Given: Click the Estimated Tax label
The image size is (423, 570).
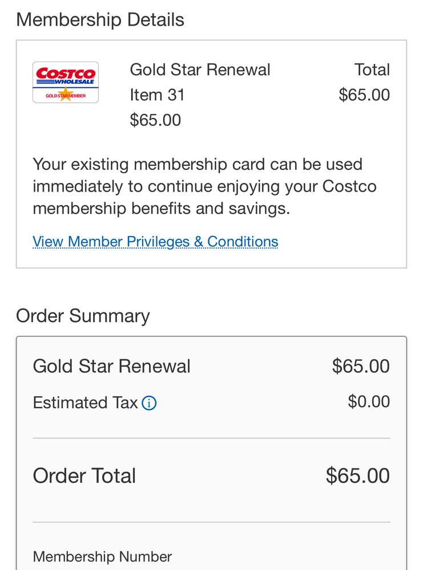Looking at the screenshot, I should point(85,403).
